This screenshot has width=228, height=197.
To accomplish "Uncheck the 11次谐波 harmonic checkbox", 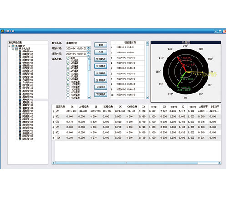I will click(68, 84).
